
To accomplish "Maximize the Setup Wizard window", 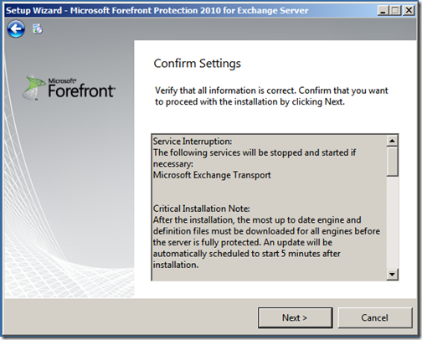I will tap(395, 11).
